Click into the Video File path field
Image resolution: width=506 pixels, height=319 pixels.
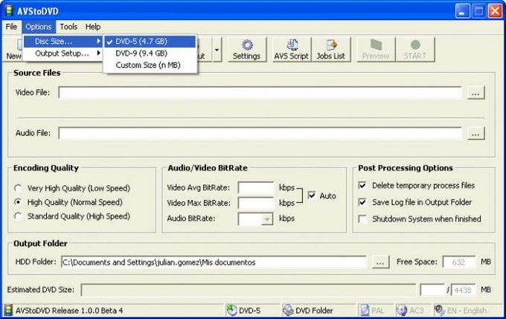point(260,93)
